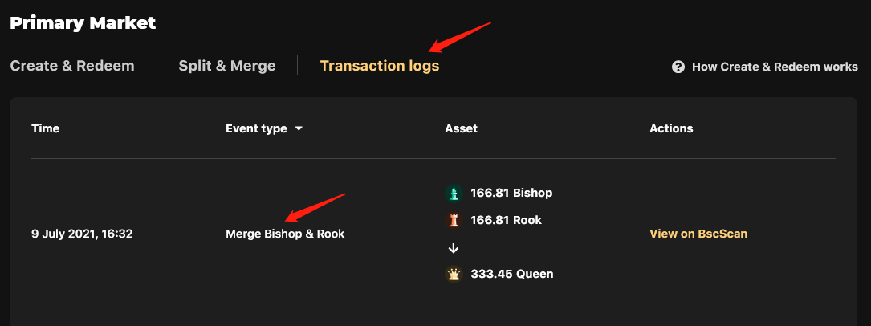Click the Queen crown token icon
The height and width of the screenshot is (326, 871).
tap(454, 274)
